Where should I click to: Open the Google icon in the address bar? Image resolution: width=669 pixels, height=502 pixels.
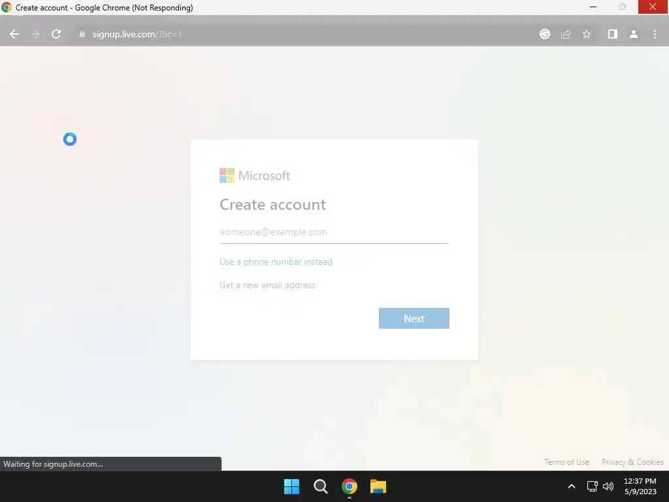(545, 34)
